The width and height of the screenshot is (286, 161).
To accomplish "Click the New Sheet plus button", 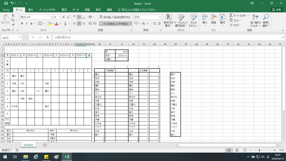I will [45, 145].
